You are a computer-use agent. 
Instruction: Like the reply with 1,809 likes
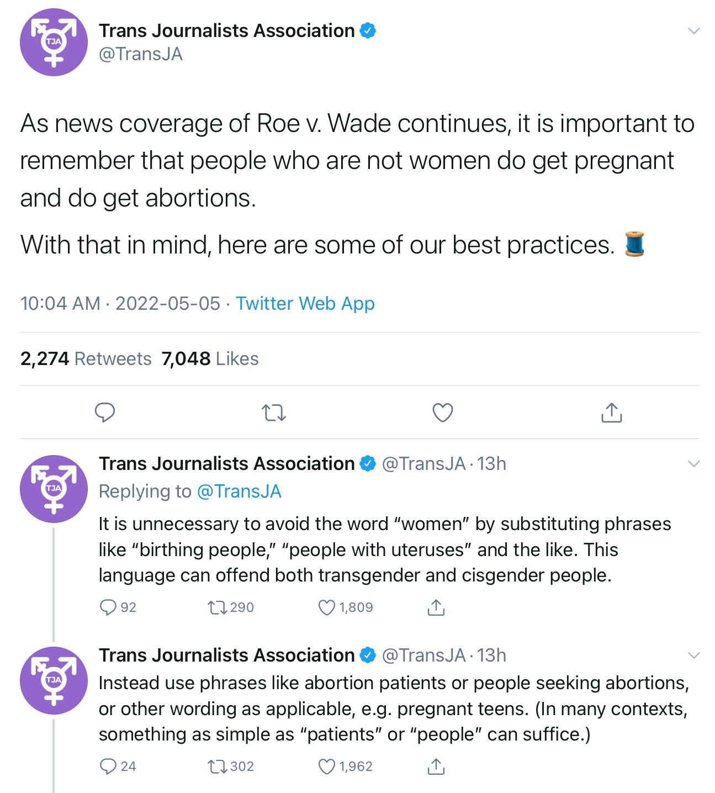coord(327,607)
